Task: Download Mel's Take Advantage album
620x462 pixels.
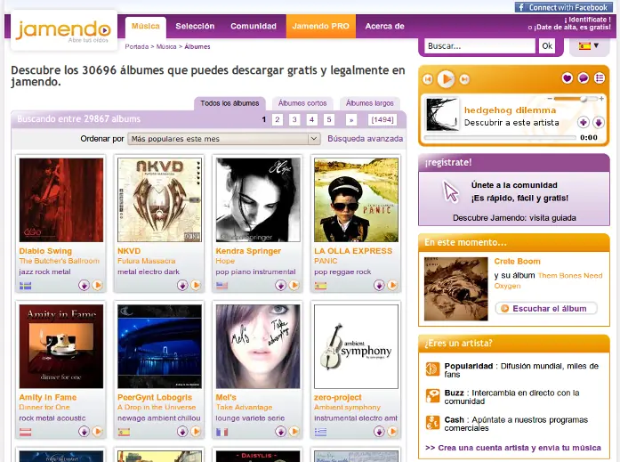Action: click(x=281, y=431)
